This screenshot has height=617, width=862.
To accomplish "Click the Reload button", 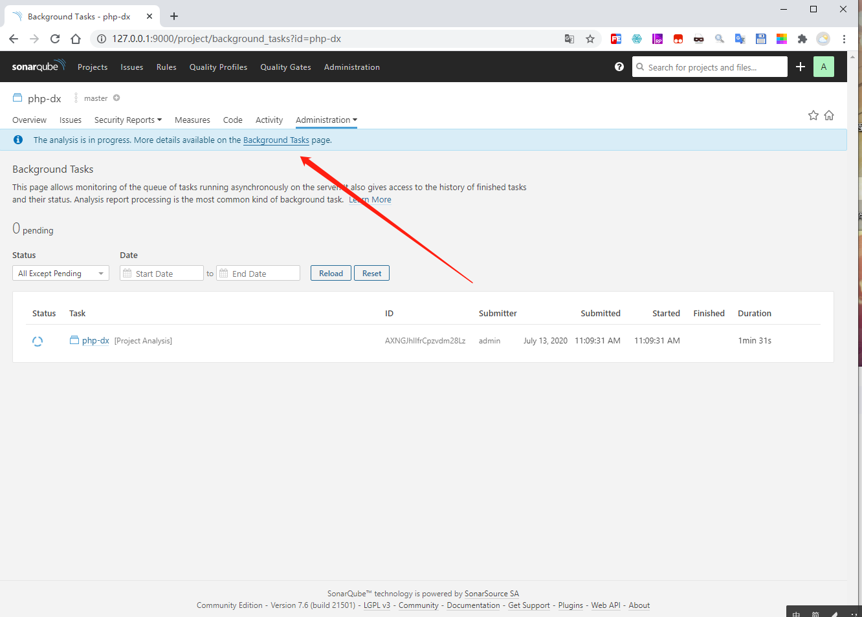I will [x=331, y=274].
